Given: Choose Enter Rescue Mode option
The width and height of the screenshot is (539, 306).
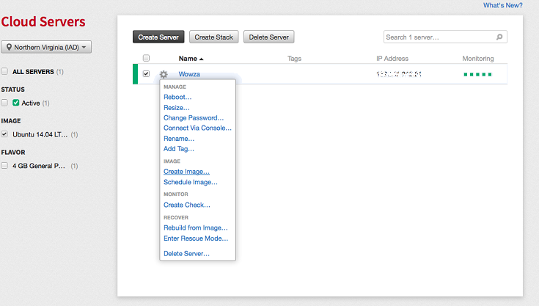Looking at the screenshot, I should pos(196,238).
